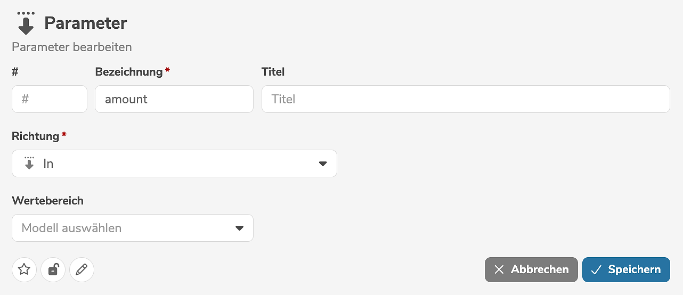
Task: Click the Parameter bearbeiten subtitle
Action: coord(72,47)
